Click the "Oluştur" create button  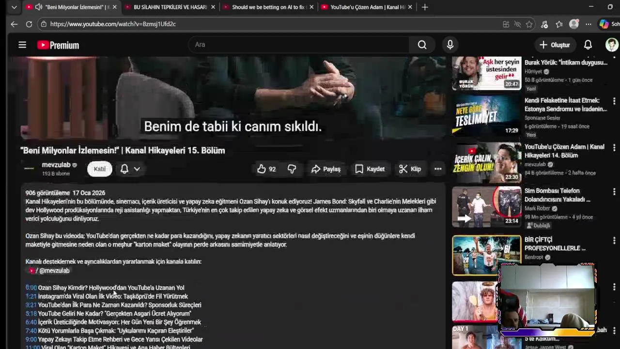coord(555,45)
